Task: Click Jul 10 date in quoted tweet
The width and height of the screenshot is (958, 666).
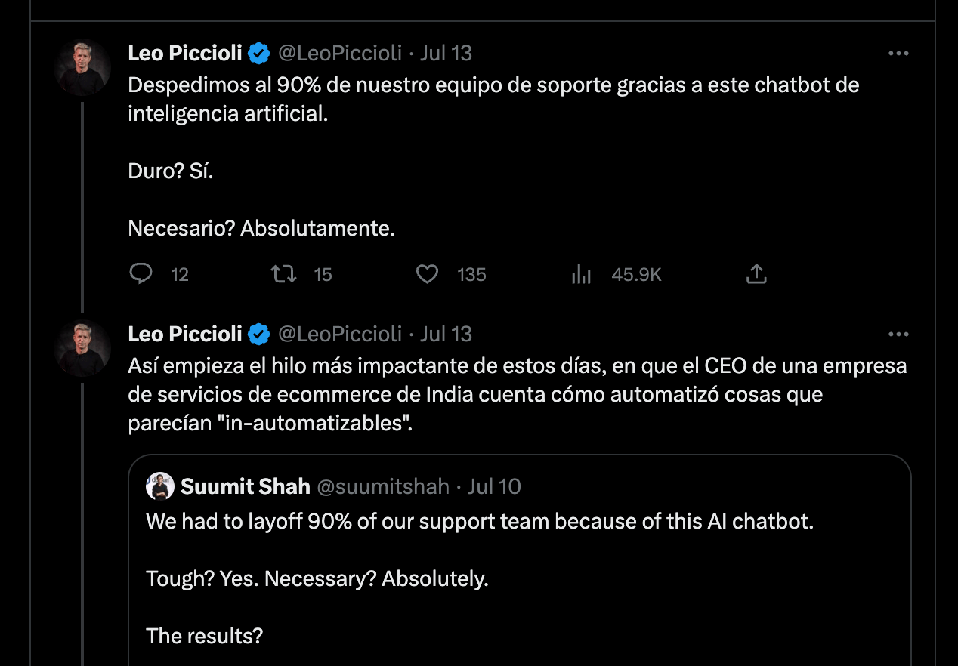Action: 494,486
